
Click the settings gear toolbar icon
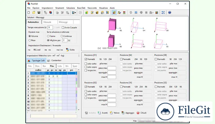[x=80, y=13]
